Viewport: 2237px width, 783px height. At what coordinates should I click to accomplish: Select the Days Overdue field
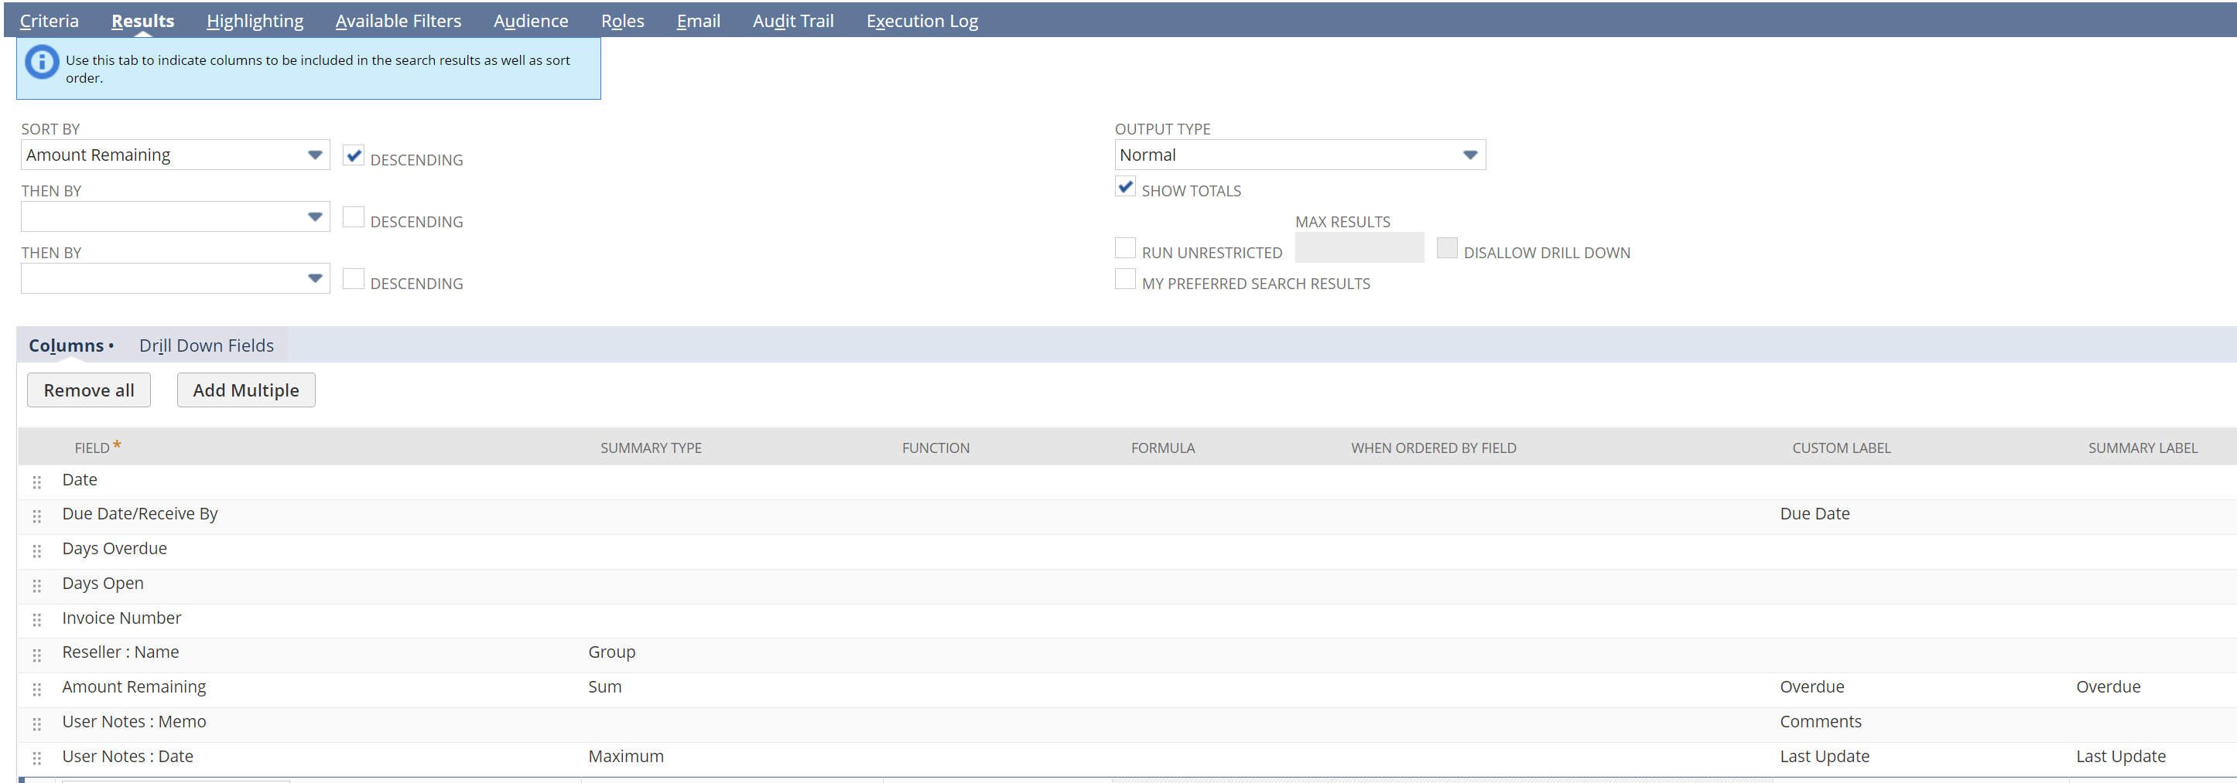(115, 549)
